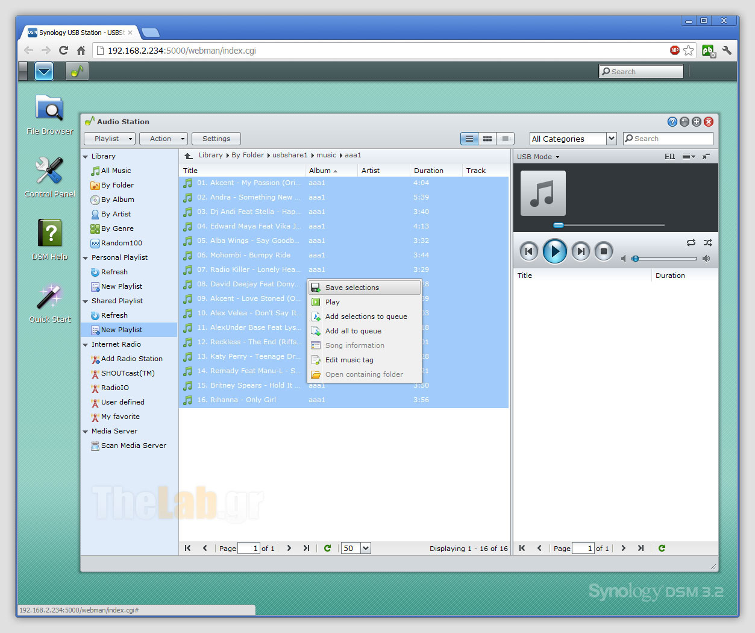Select Random100 playlist
755x633 pixels.
tap(121, 243)
